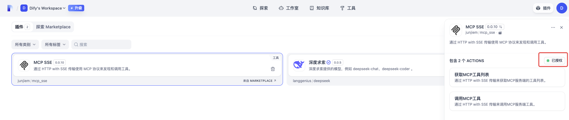Click the 已授权 authorization status button
The image size is (569, 120).
pos(554,61)
